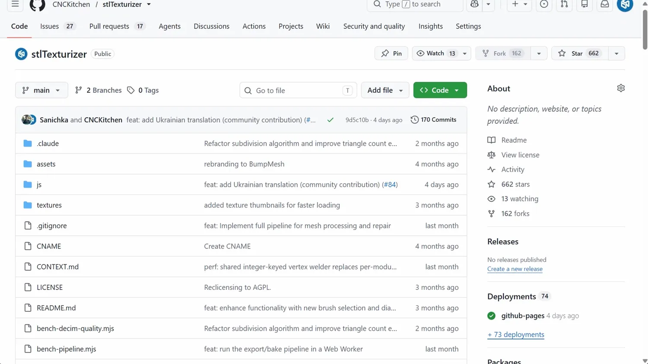Open the Fork options dropdown arrow
The image size is (648, 364).
point(539,53)
